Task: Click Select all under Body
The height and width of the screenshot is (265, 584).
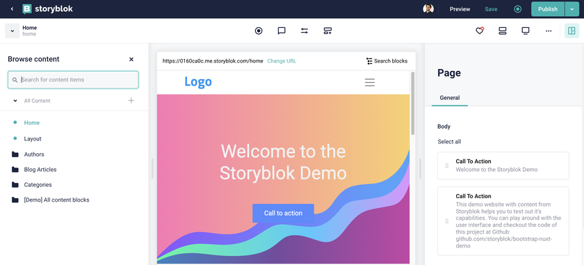Action: [449, 142]
